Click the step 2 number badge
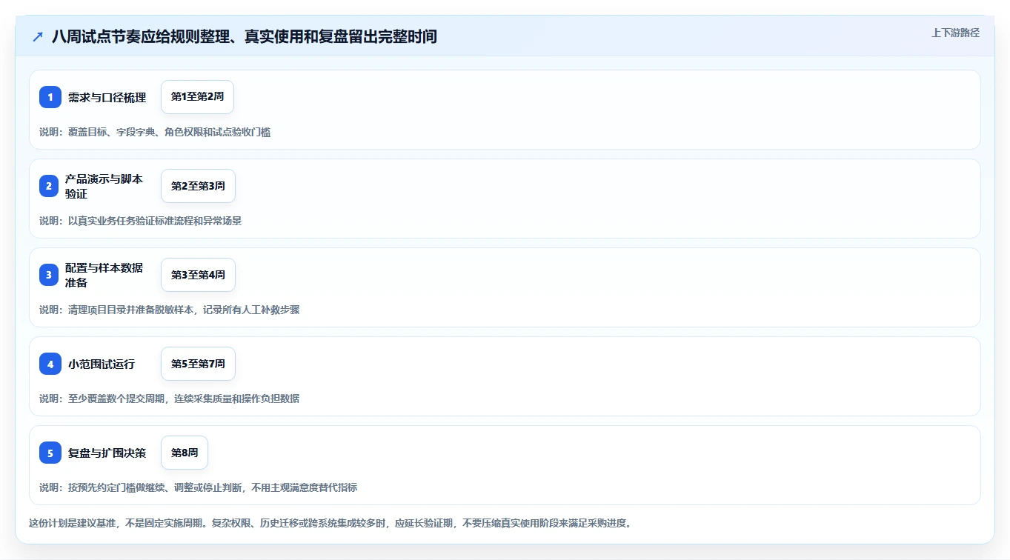 coord(50,186)
